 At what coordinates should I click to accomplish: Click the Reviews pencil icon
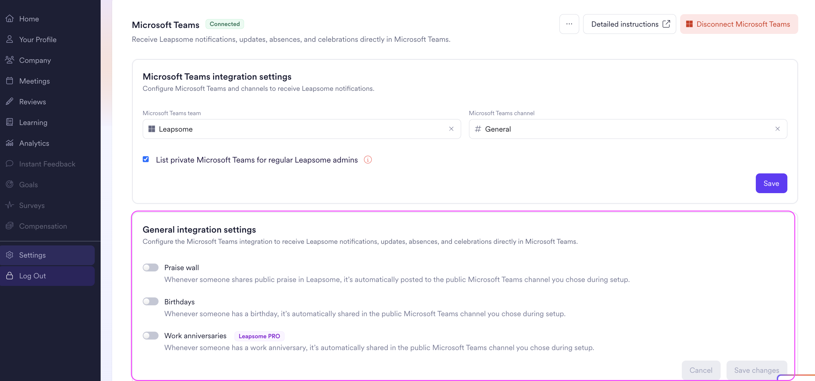[10, 102]
